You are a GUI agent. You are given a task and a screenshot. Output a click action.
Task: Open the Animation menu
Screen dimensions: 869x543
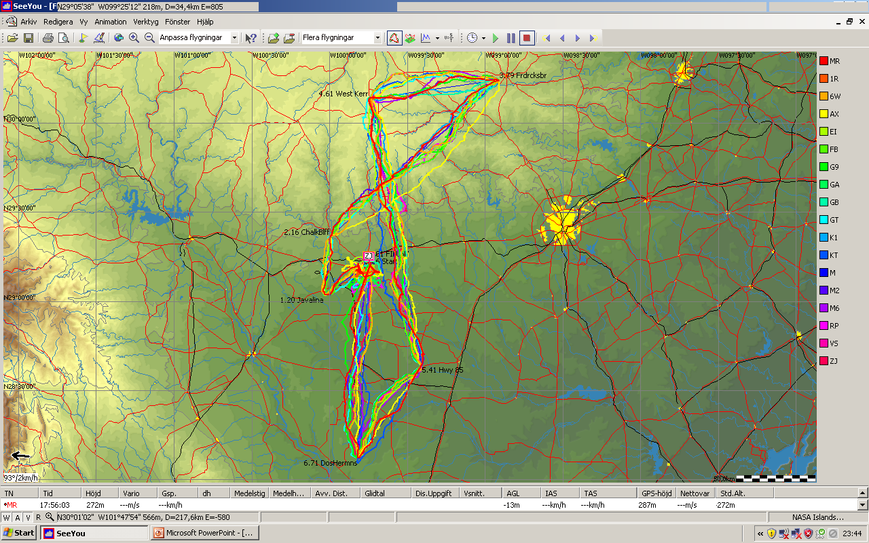tap(110, 22)
